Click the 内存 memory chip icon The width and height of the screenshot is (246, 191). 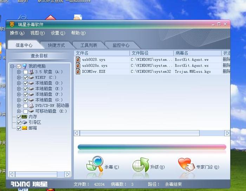tap(24, 117)
